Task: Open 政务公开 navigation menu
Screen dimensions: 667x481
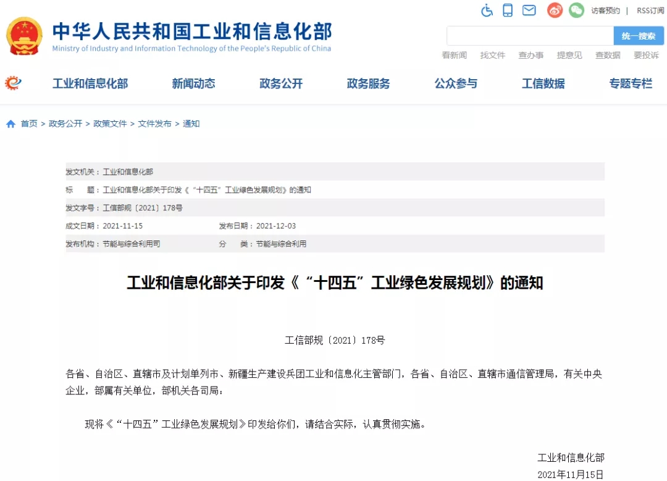Action: coord(281,83)
